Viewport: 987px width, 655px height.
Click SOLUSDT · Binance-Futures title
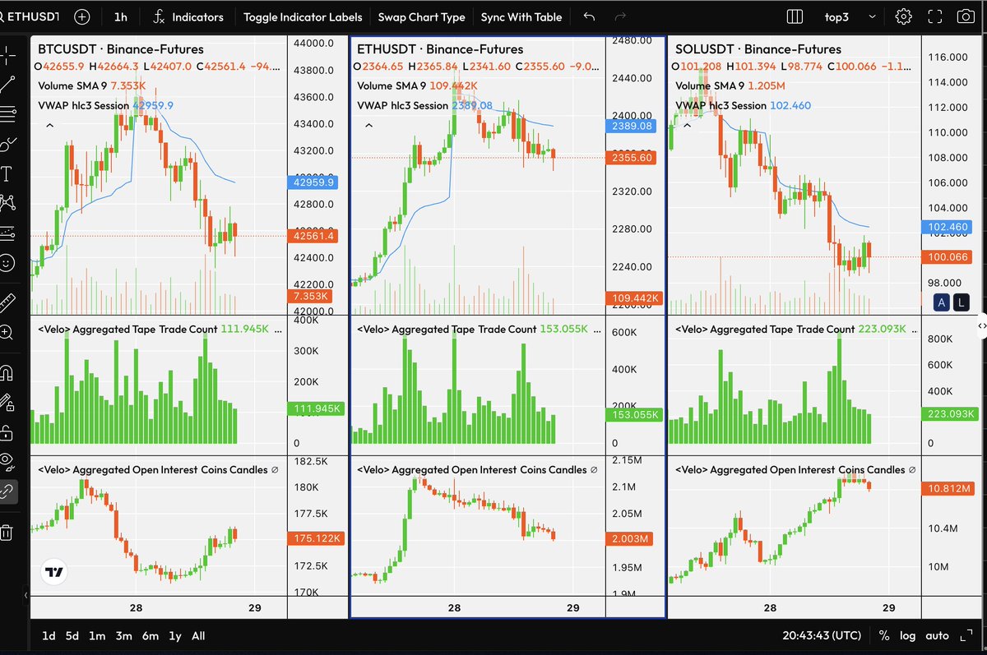[x=758, y=49]
